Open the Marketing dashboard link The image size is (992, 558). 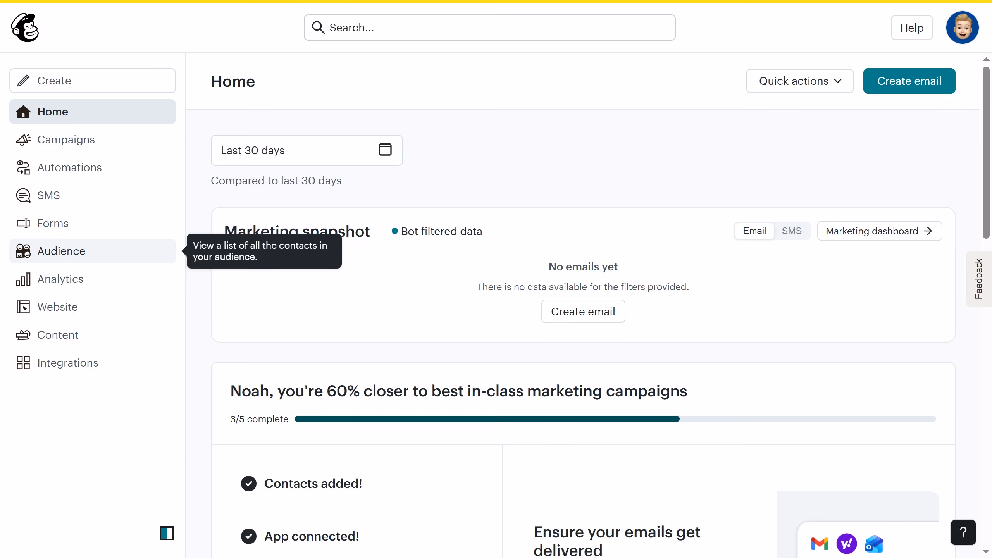click(x=879, y=231)
